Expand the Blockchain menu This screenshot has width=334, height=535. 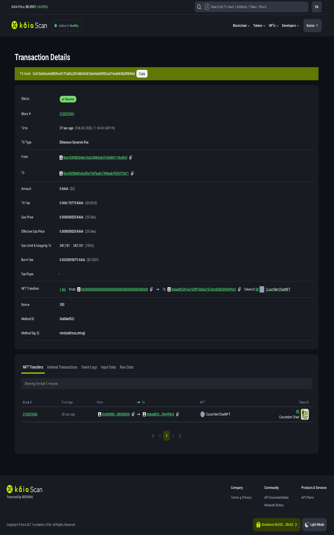[241, 26]
